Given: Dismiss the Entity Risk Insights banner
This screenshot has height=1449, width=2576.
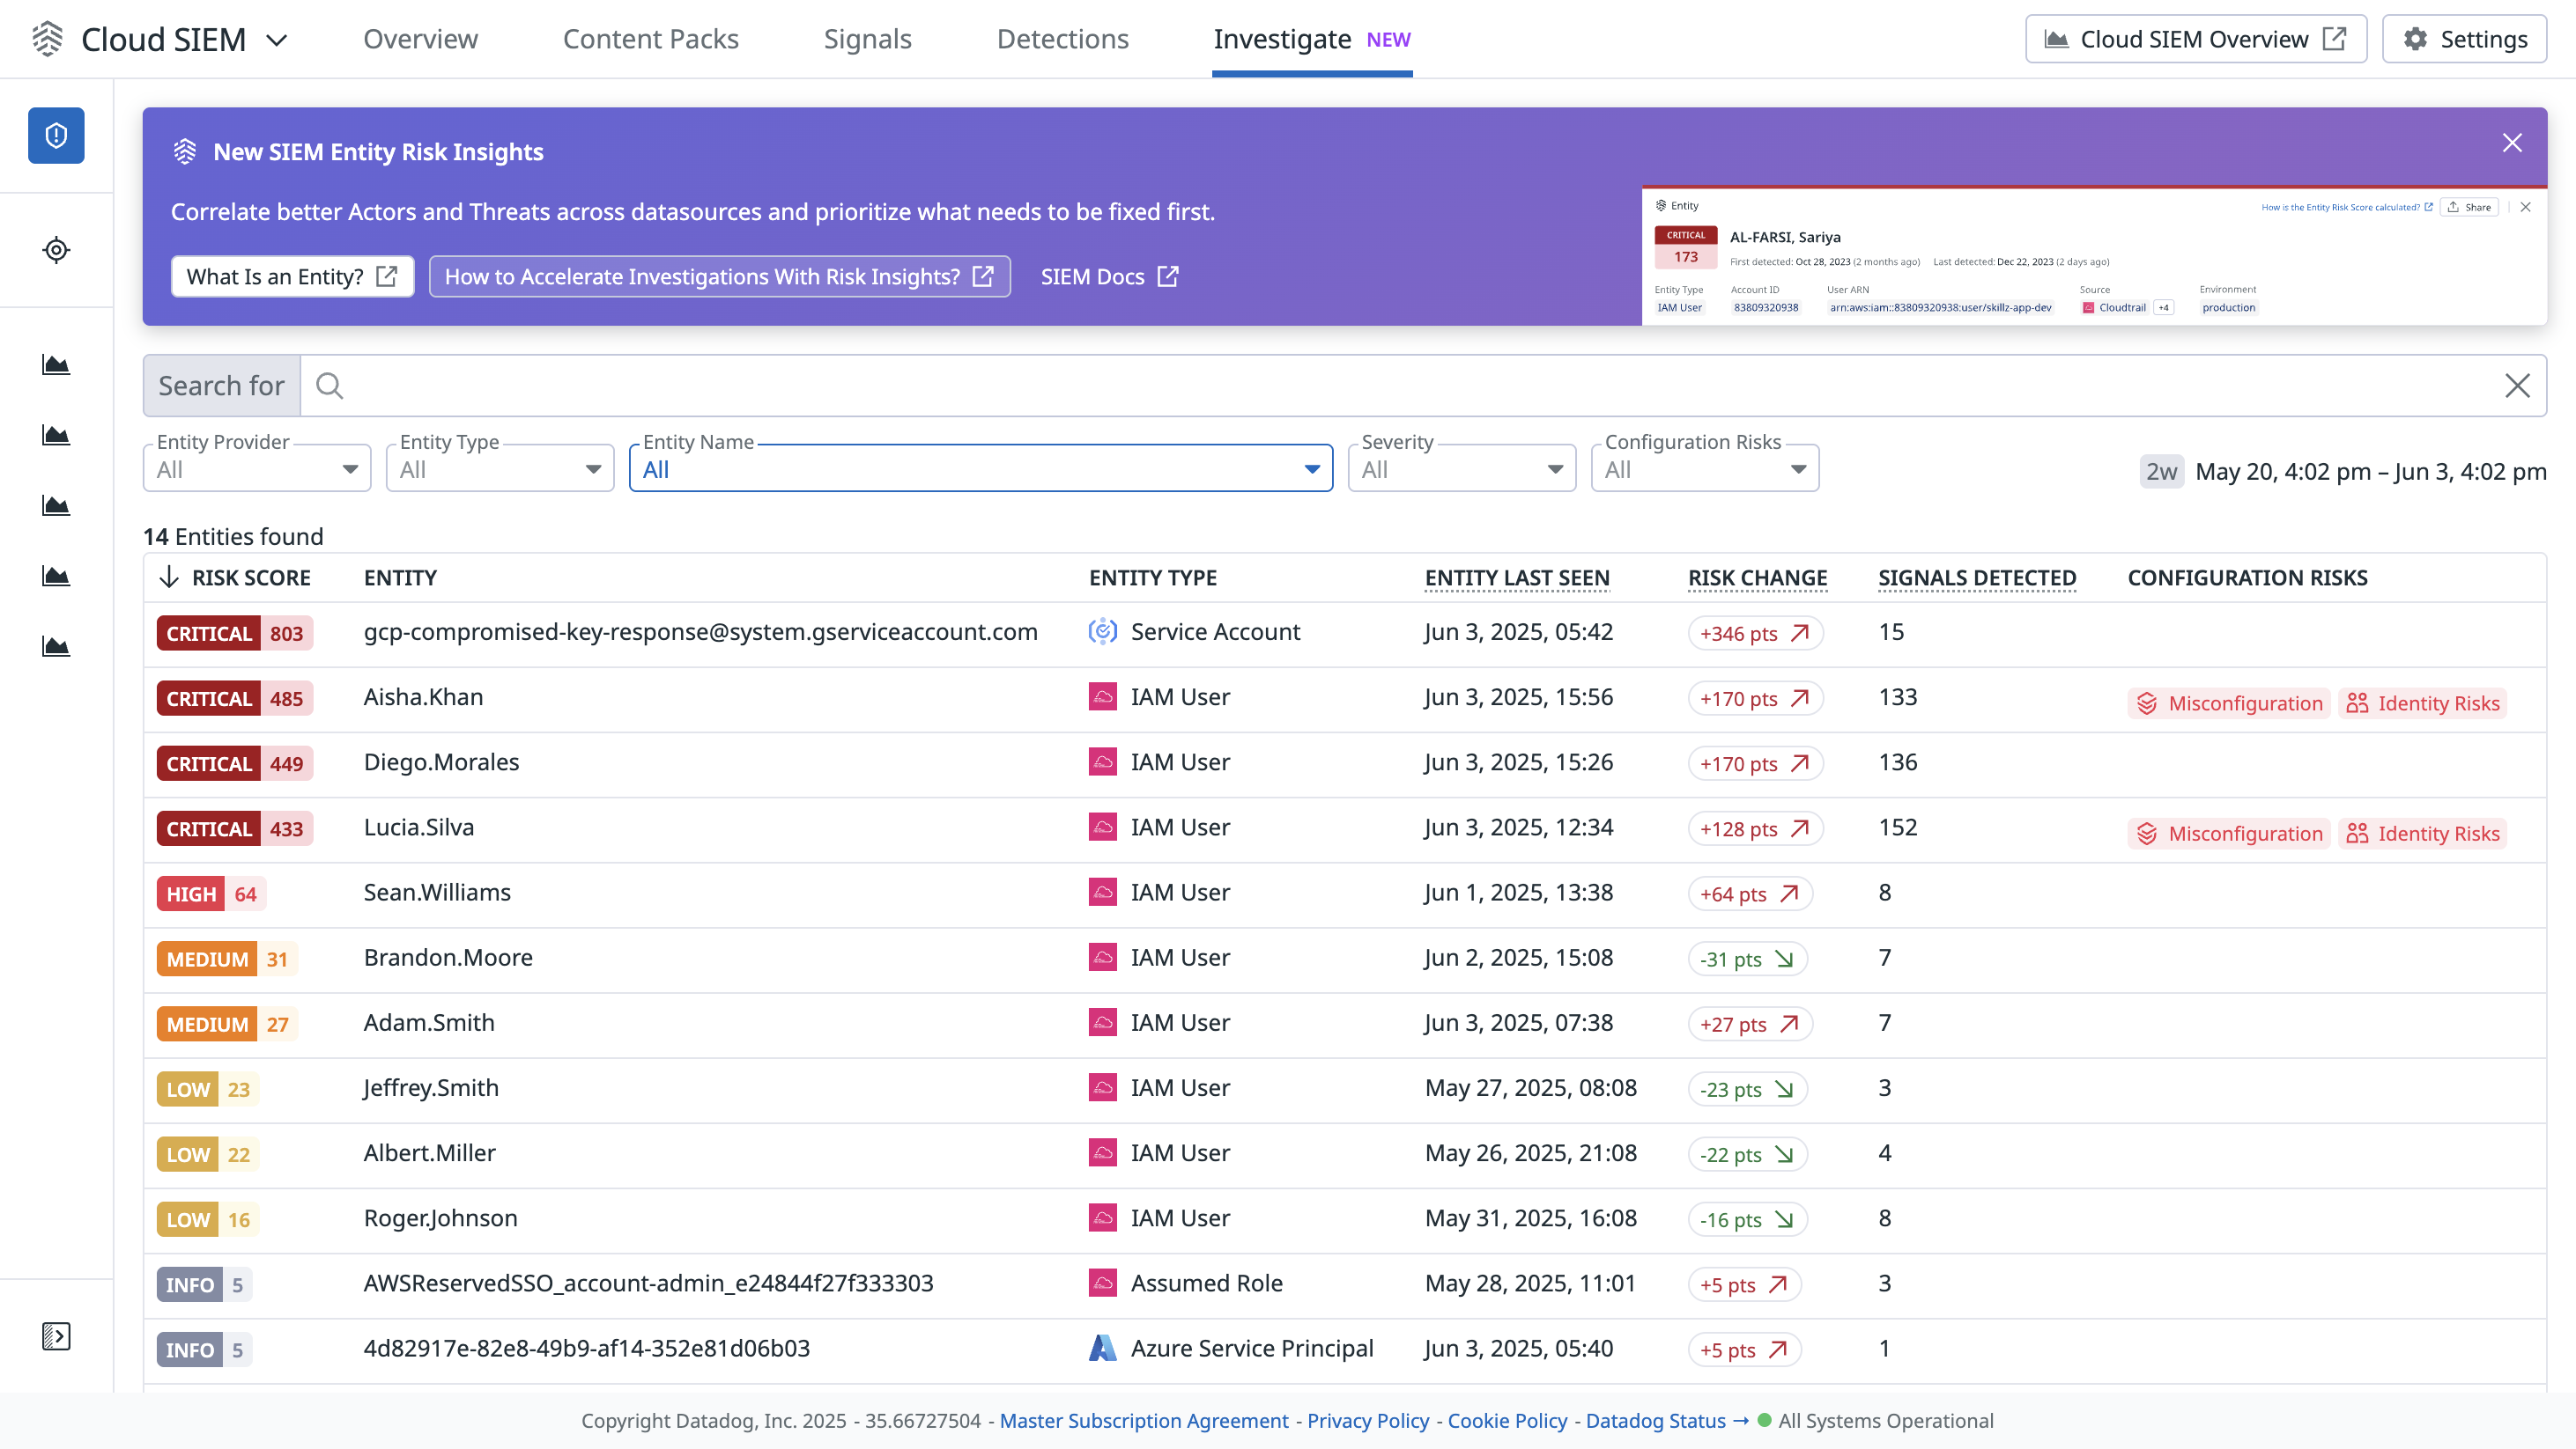Looking at the screenshot, I should [x=2512, y=143].
